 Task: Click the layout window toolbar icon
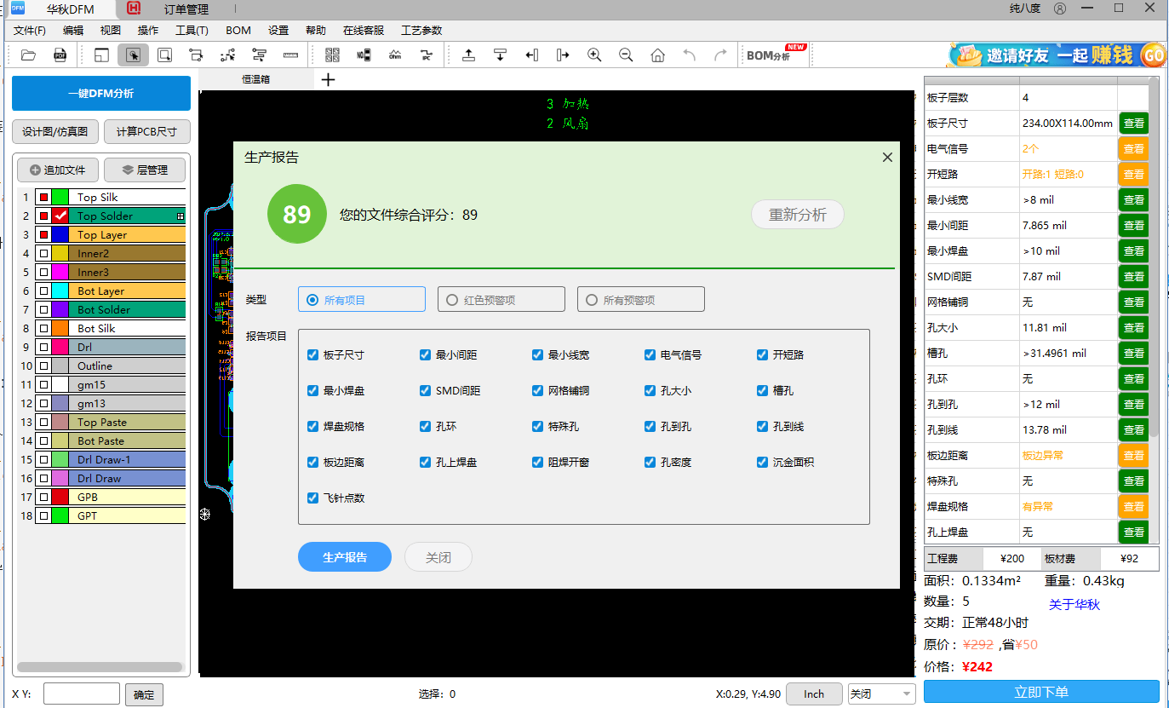[x=101, y=55]
